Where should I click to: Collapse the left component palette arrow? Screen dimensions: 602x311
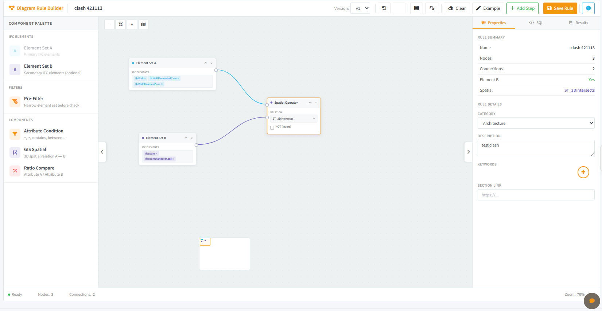(x=102, y=152)
